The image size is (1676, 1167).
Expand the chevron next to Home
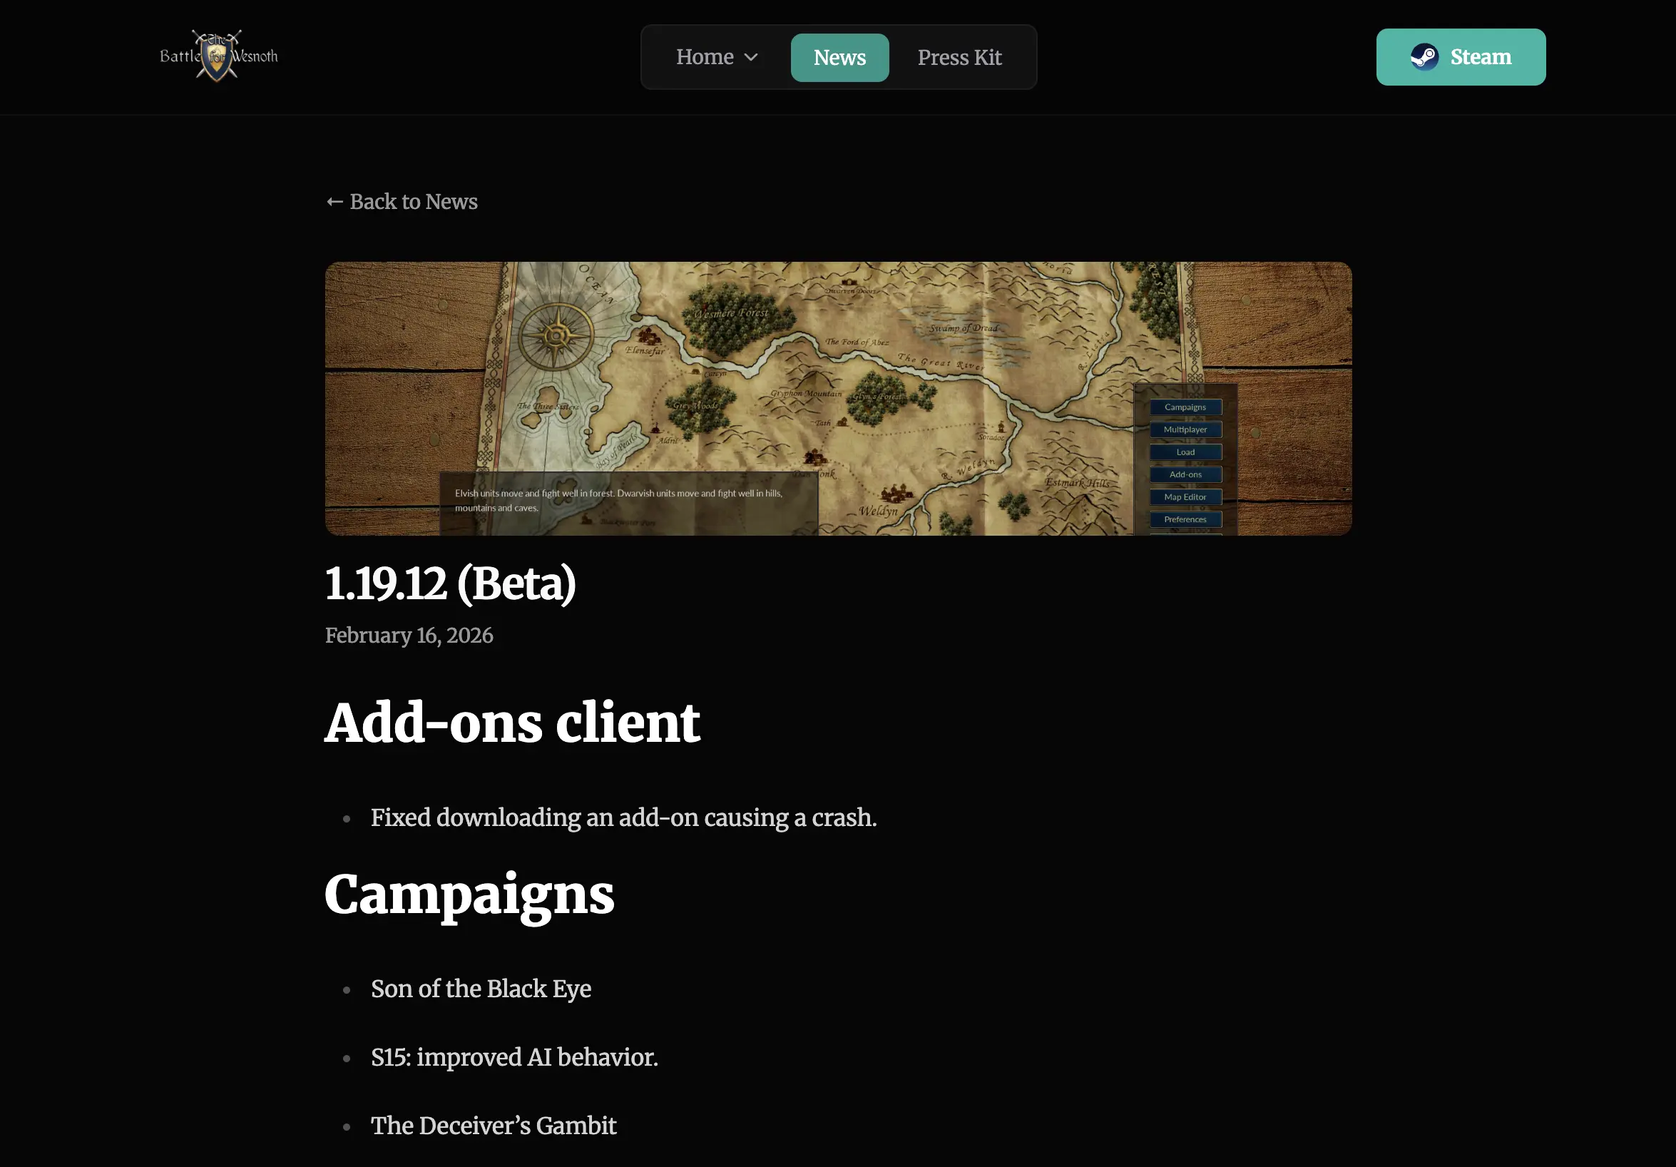coord(751,57)
